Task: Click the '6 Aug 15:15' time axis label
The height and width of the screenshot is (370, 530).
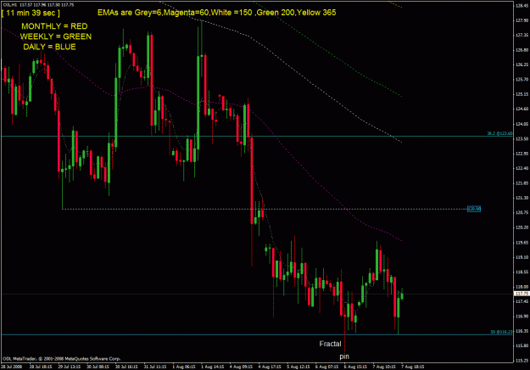Action: (355, 367)
